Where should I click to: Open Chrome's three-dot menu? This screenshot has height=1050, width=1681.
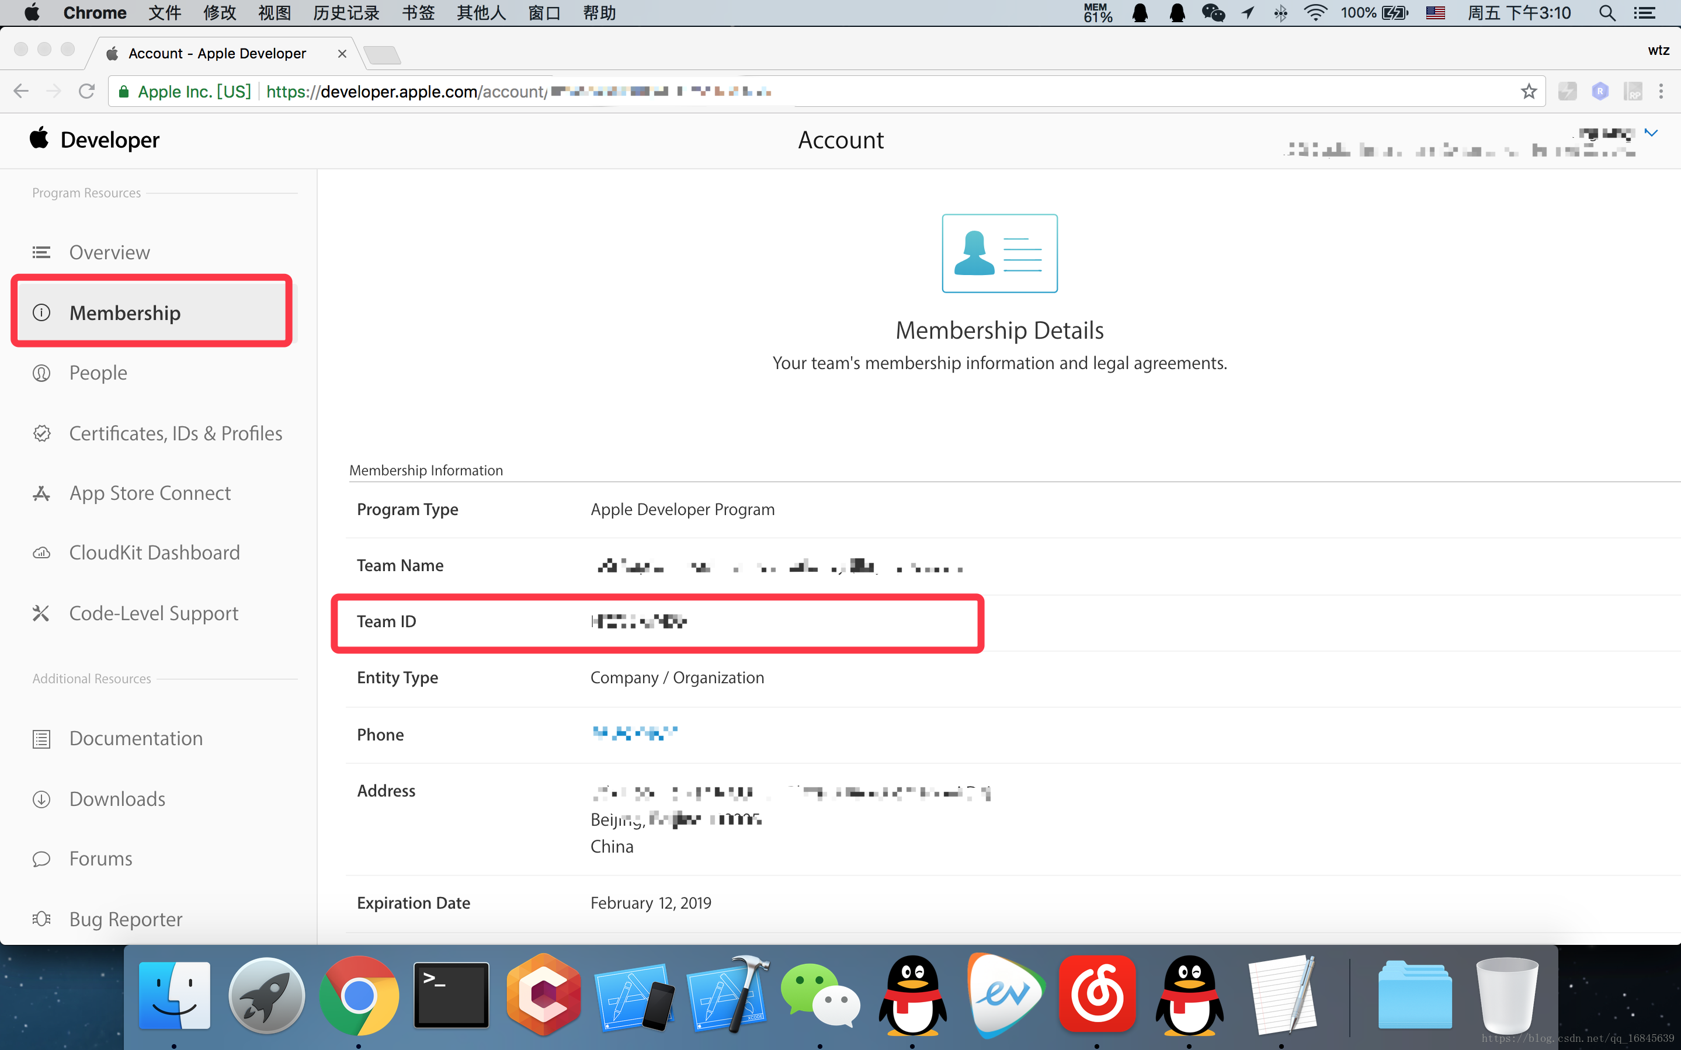coord(1661,91)
